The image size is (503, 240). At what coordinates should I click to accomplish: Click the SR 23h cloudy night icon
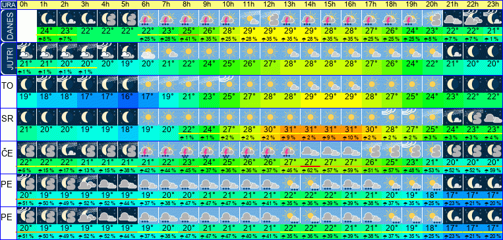click(x=493, y=117)
